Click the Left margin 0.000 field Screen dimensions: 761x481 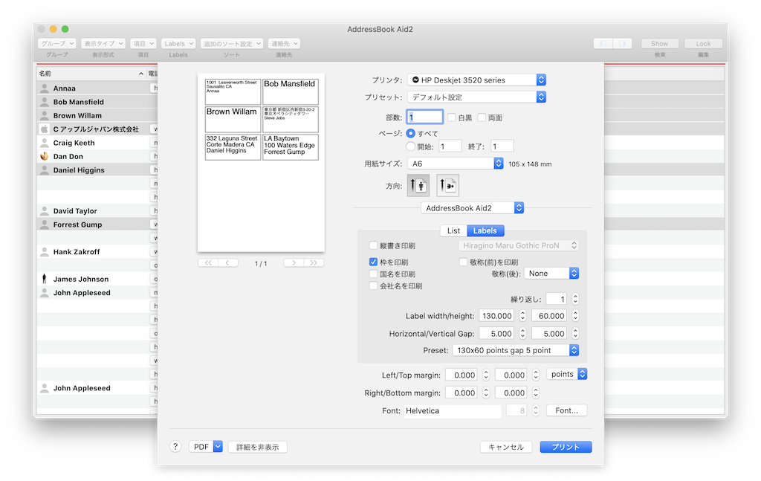(462, 375)
